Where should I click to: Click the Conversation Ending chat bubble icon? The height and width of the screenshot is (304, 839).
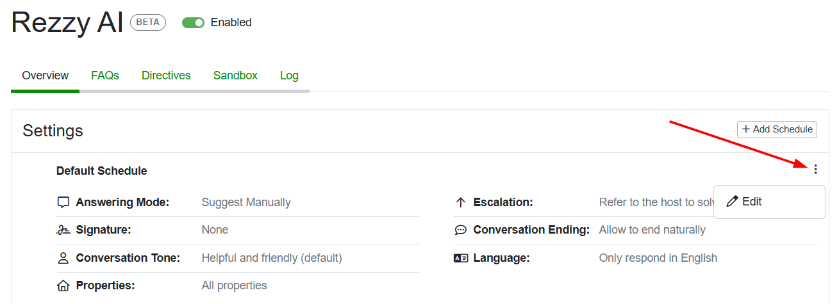click(460, 230)
